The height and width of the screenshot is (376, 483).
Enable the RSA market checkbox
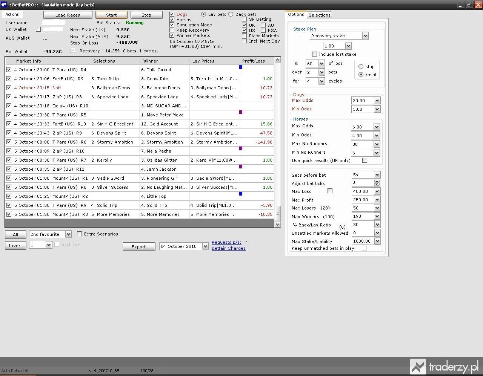(x=263, y=31)
